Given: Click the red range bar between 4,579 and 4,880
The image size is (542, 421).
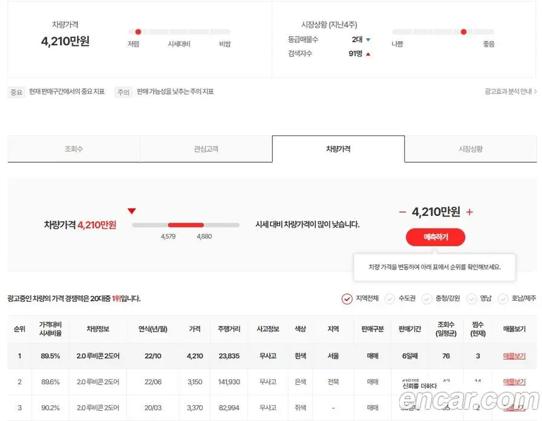Looking at the screenshot, I should (x=186, y=225).
